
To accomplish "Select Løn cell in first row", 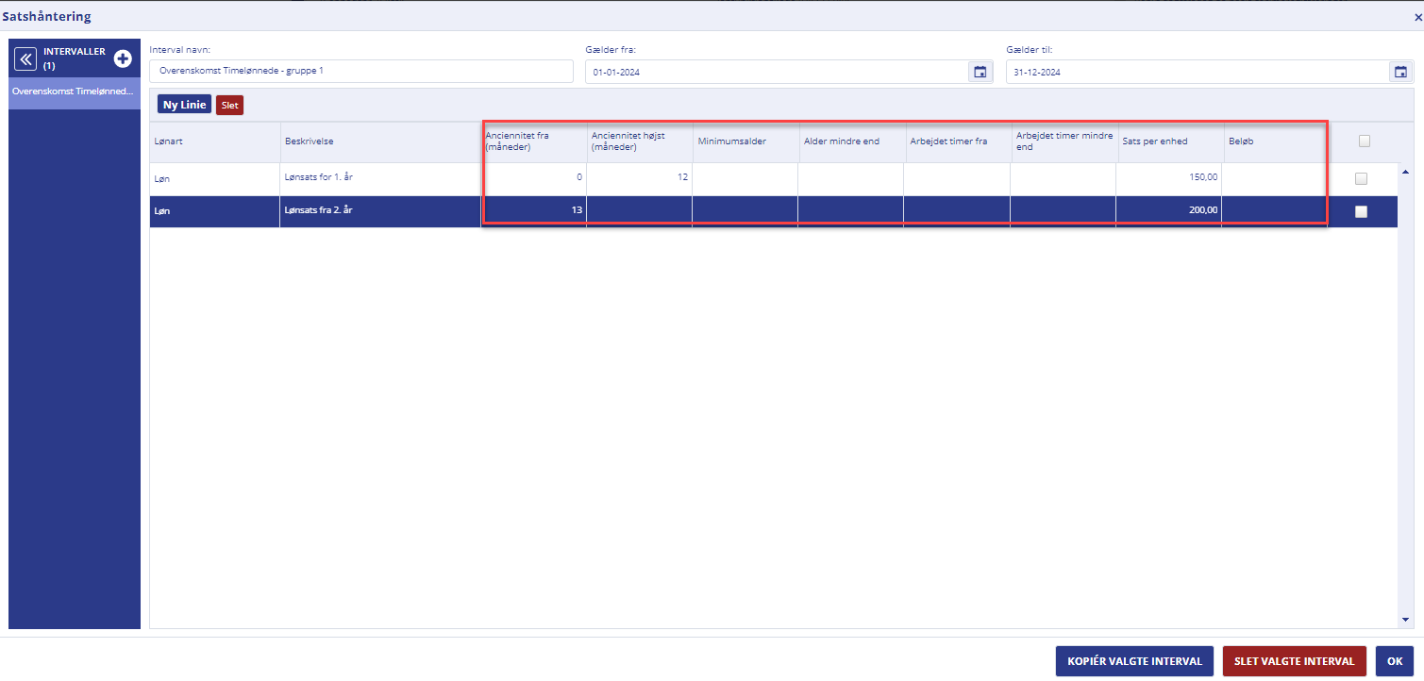I will pyautogui.click(x=214, y=177).
